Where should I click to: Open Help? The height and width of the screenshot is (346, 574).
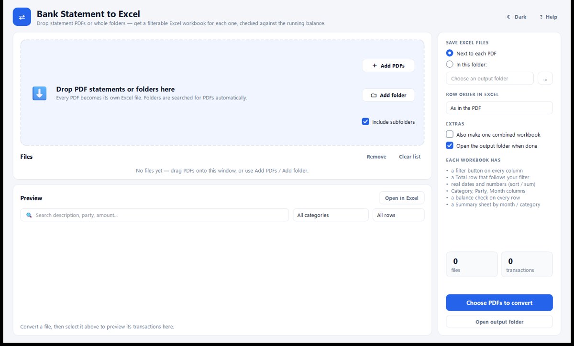click(548, 17)
